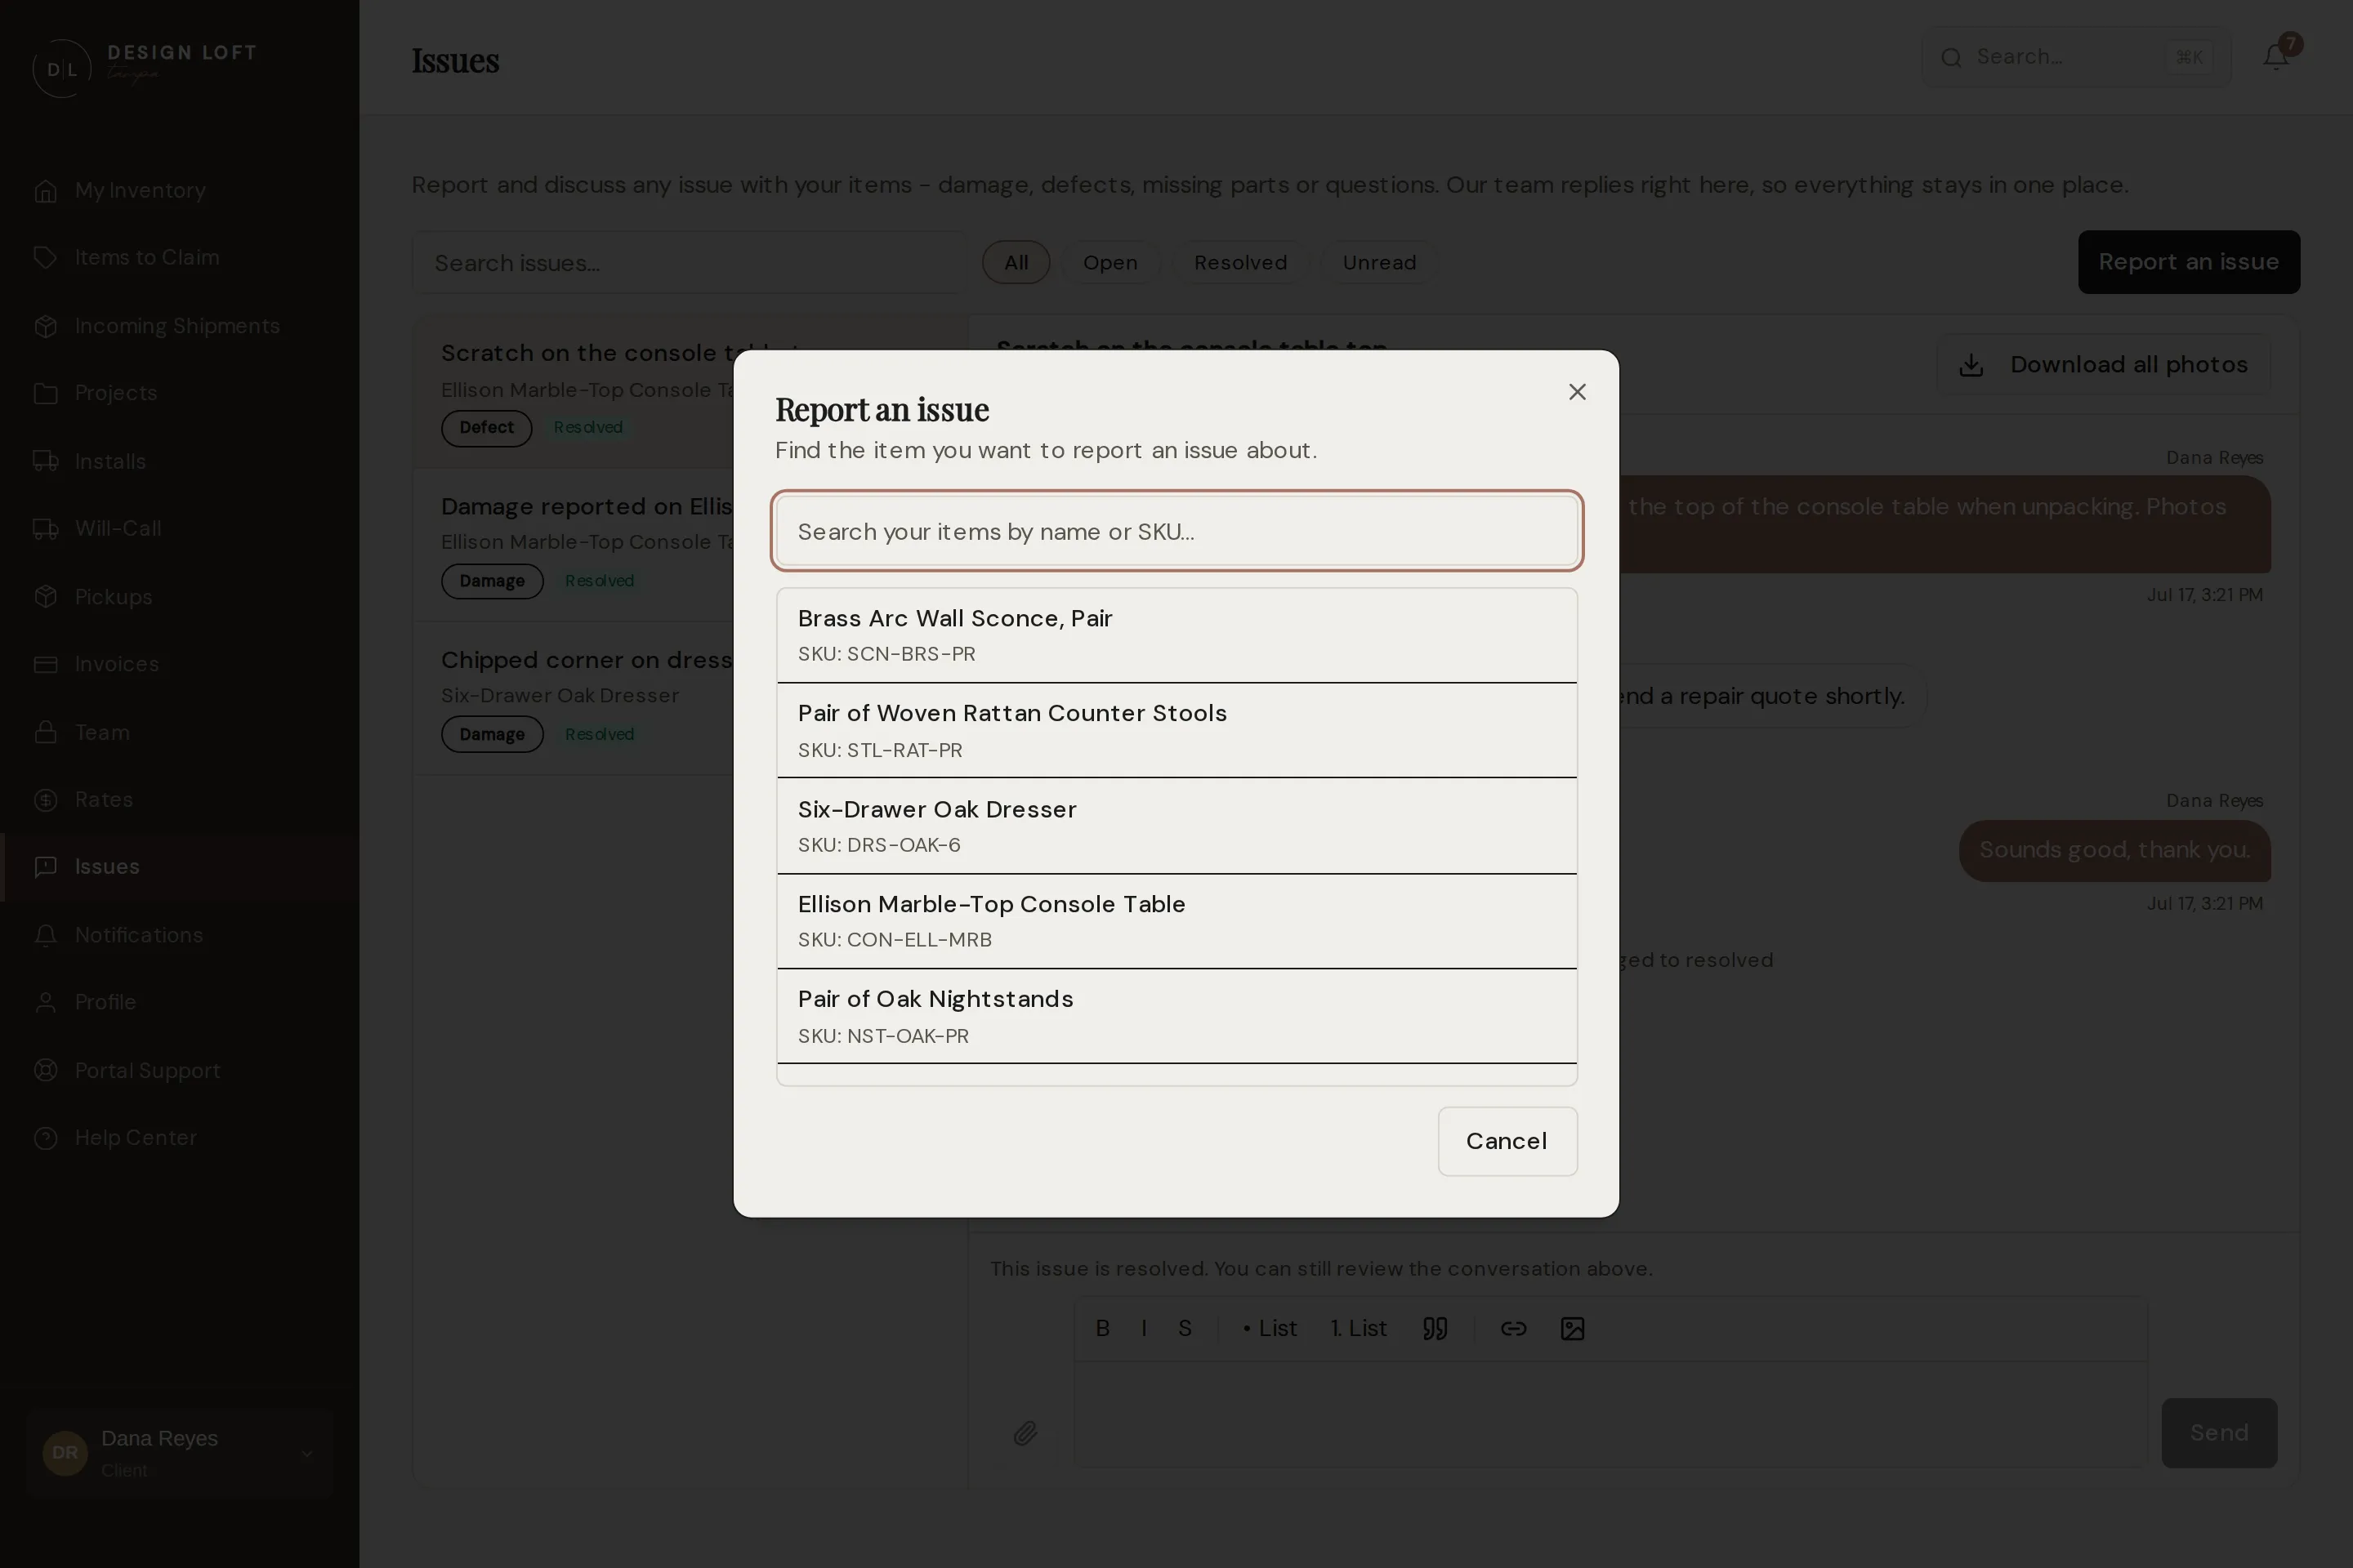Go to Pickups page
The height and width of the screenshot is (1568, 2353).
click(180, 597)
